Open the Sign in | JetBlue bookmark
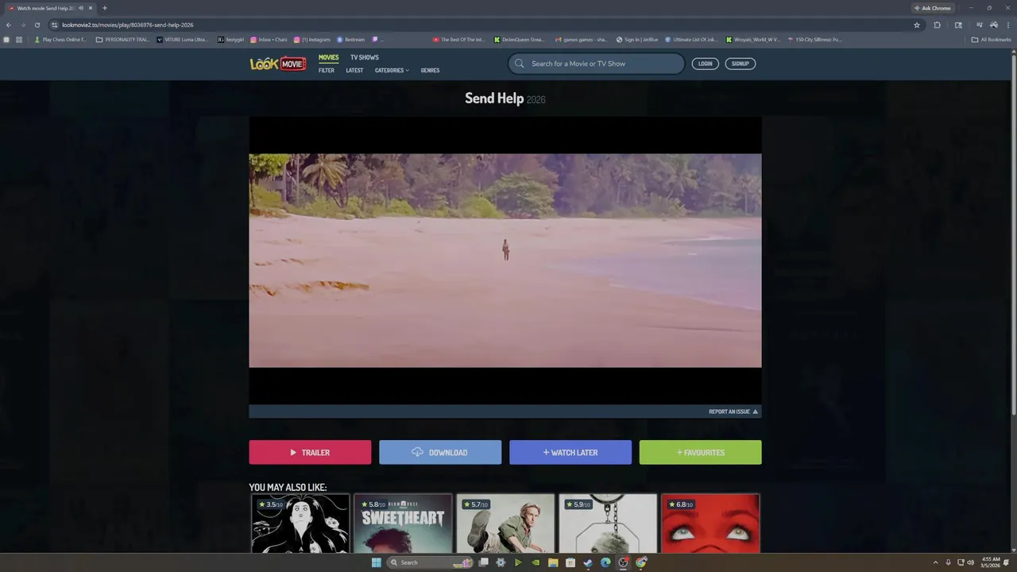The image size is (1017, 572). coord(637,39)
